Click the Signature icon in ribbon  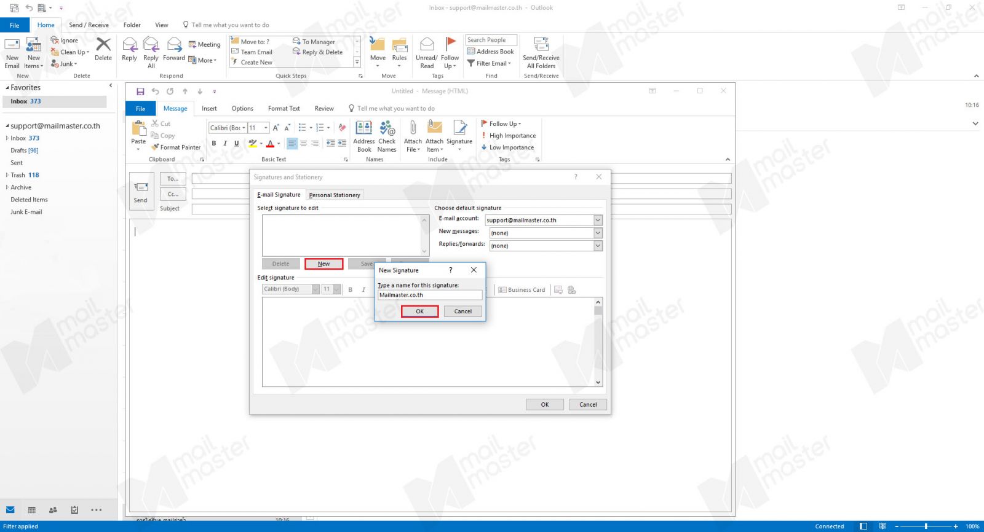pyautogui.click(x=459, y=128)
